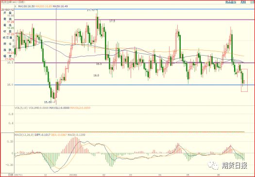Select the 04 month axis label
This screenshot has height=177, width=255.
point(160,175)
